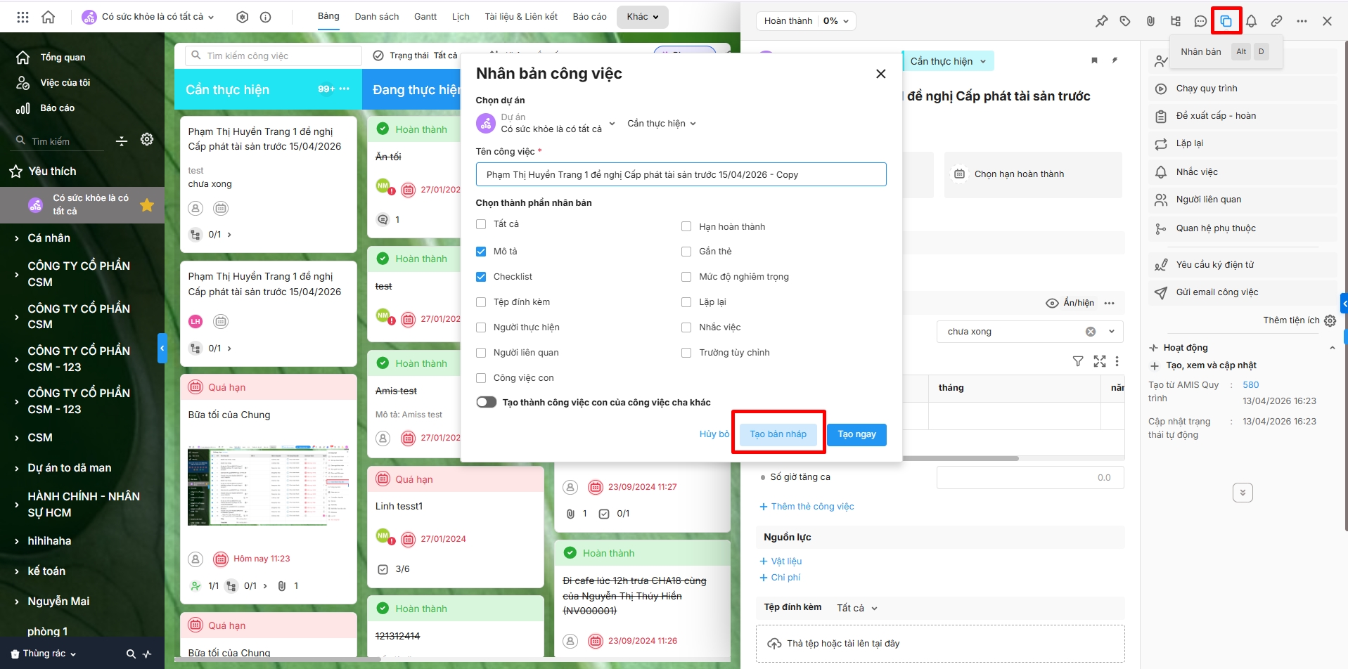The image size is (1348, 669).
Task: Toggle Tạo thành công việc con switch
Action: tap(487, 403)
